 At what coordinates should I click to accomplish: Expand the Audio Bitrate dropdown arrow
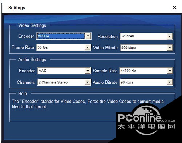170,82
